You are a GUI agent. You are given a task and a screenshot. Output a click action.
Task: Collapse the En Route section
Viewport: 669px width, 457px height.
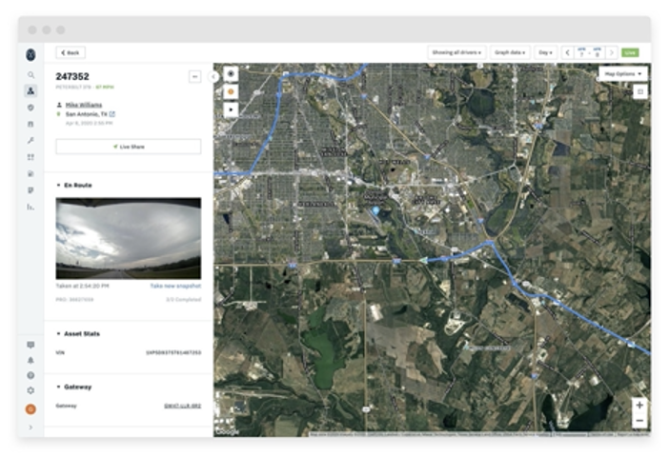pos(59,185)
